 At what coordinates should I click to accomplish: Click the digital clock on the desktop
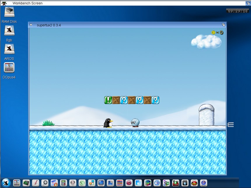coord(237,11)
